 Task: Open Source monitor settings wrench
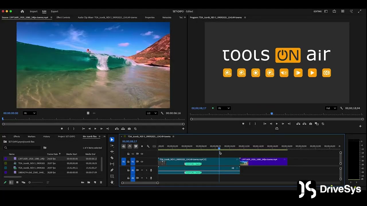point(162,113)
